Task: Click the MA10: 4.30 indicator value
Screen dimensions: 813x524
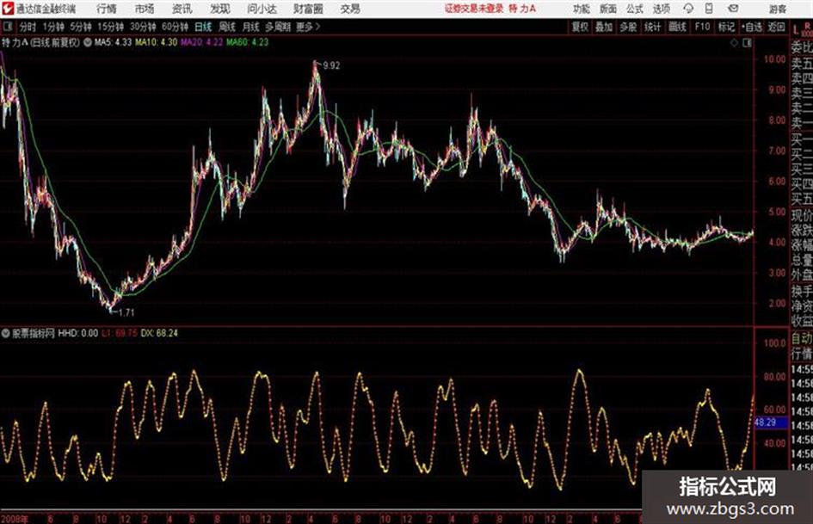Action: 156,42
